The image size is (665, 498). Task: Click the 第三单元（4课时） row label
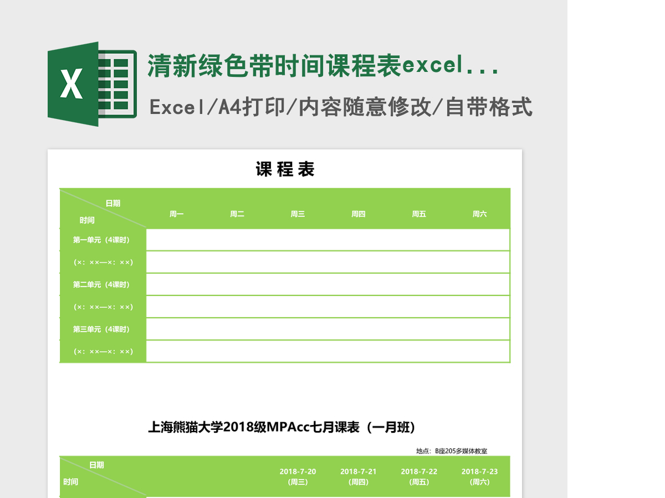click(x=102, y=329)
